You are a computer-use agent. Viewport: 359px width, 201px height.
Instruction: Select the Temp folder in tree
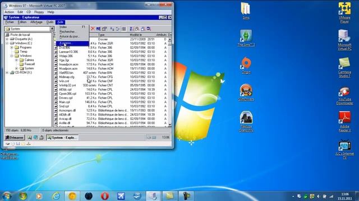[24, 52]
